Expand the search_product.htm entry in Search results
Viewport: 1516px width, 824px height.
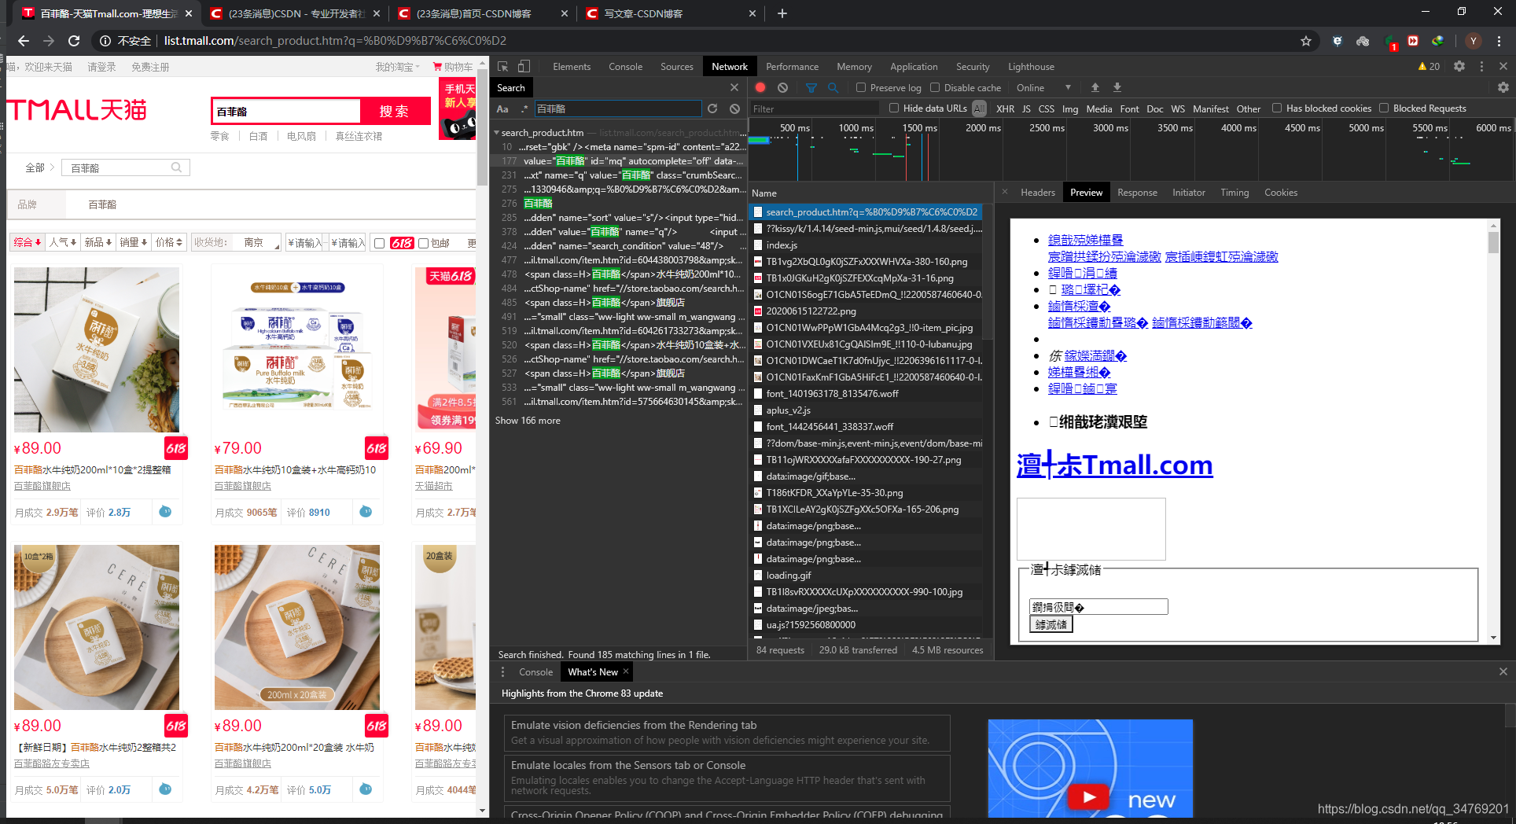coord(497,132)
